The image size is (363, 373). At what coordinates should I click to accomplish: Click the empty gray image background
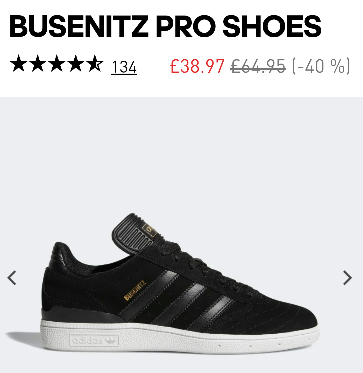point(181,156)
